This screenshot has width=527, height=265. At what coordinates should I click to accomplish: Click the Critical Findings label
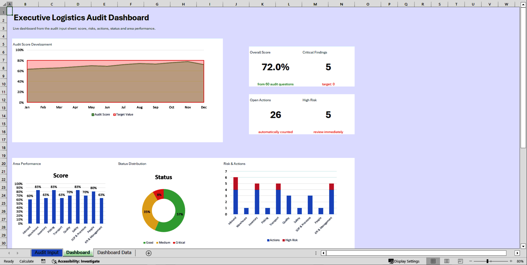point(315,52)
